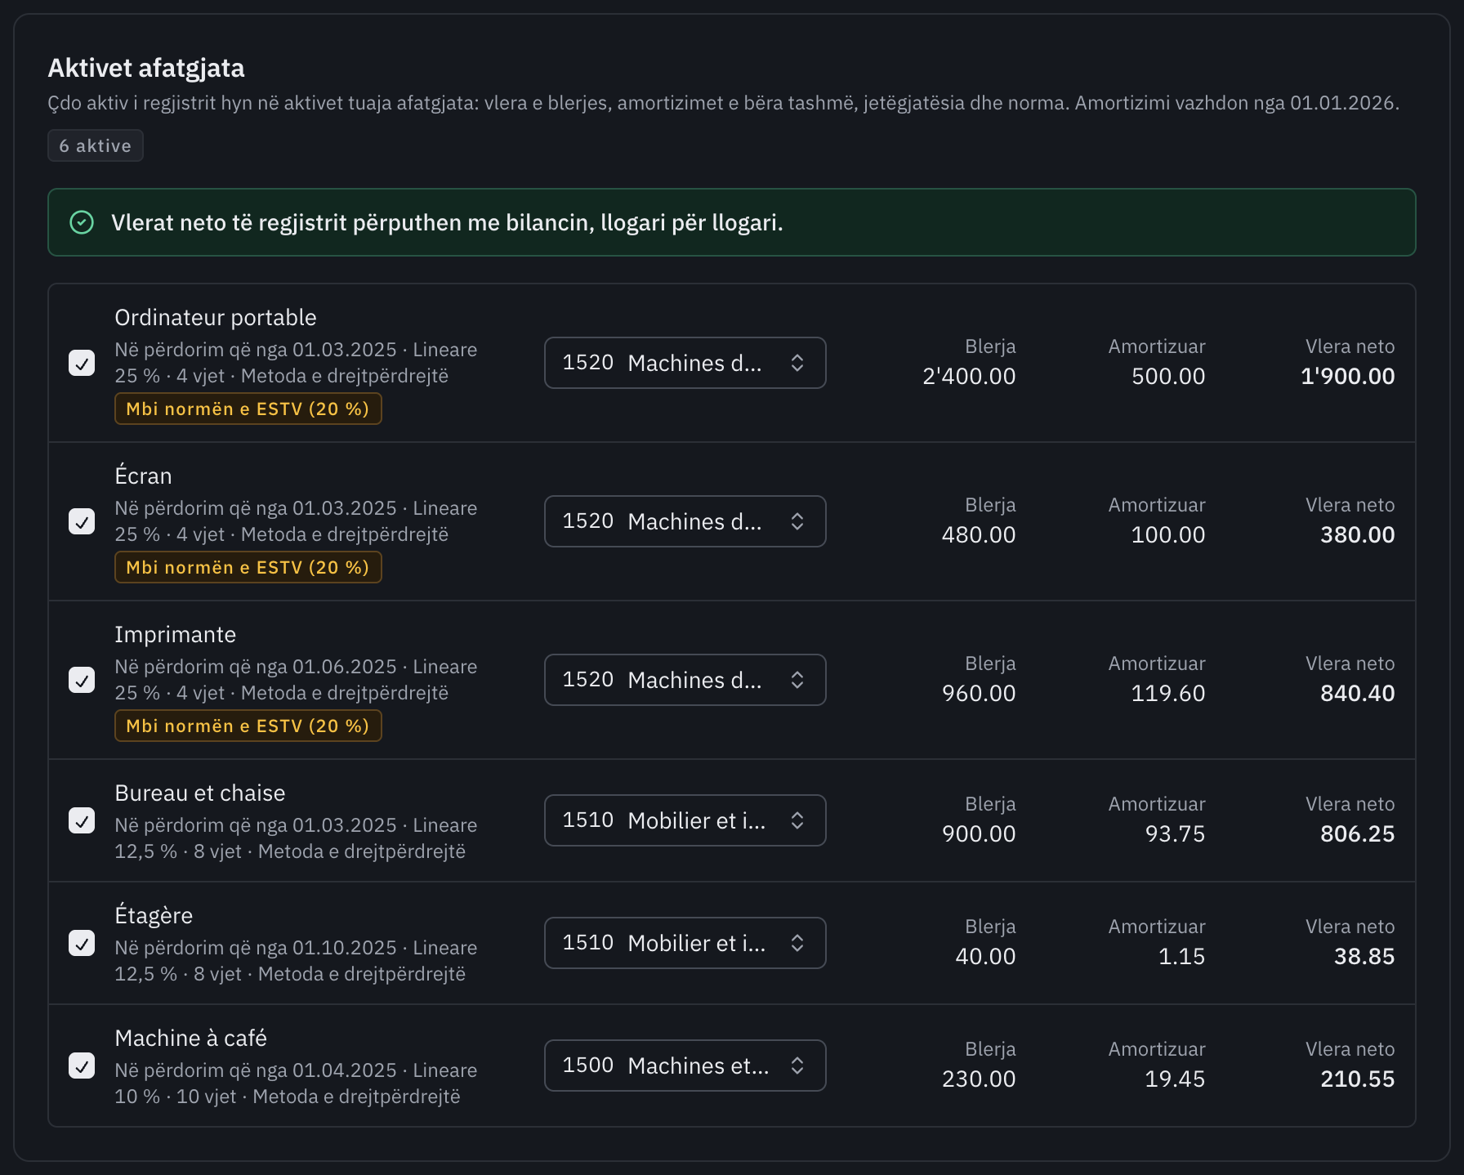
Task: Open the 1500 account dropdown for Machine à café
Action: coord(685,1066)
